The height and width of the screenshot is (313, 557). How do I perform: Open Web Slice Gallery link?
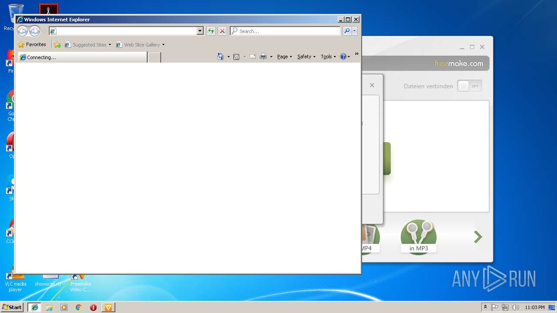(x=138, y=44)
